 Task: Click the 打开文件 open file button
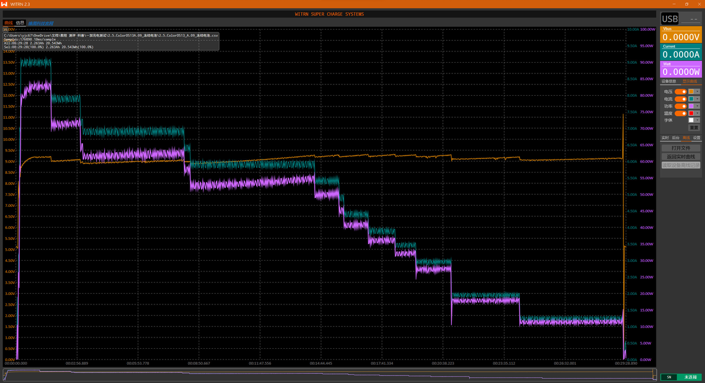click(681, 148)
